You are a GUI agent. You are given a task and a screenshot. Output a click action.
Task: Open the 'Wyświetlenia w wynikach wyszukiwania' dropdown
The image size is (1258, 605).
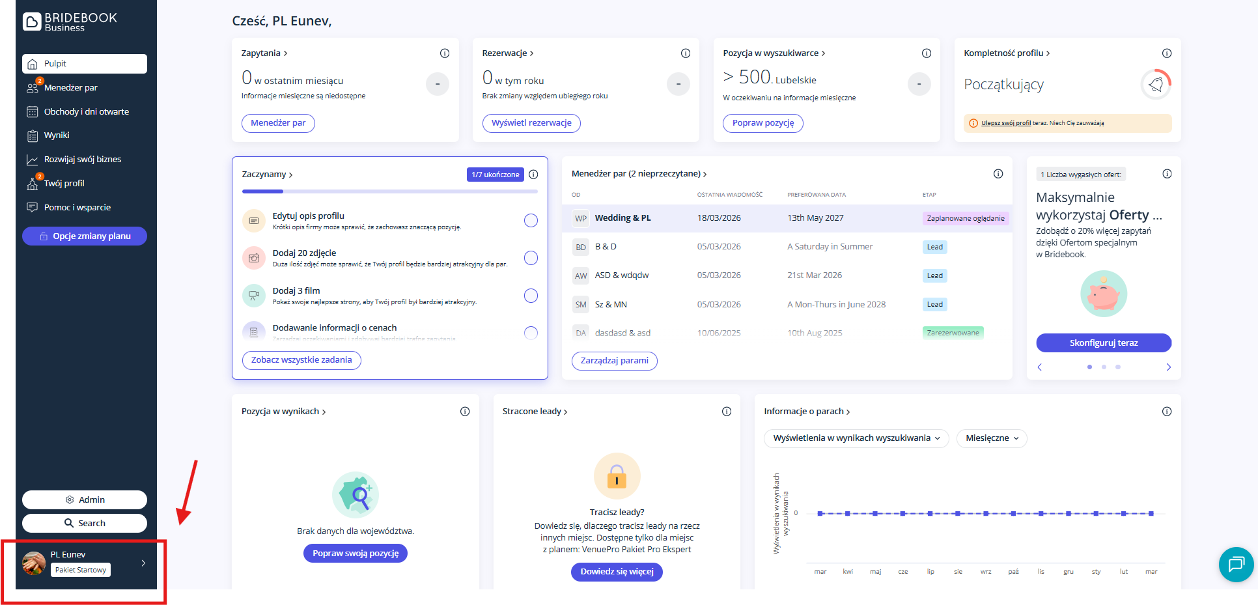[x=856, y=438]
